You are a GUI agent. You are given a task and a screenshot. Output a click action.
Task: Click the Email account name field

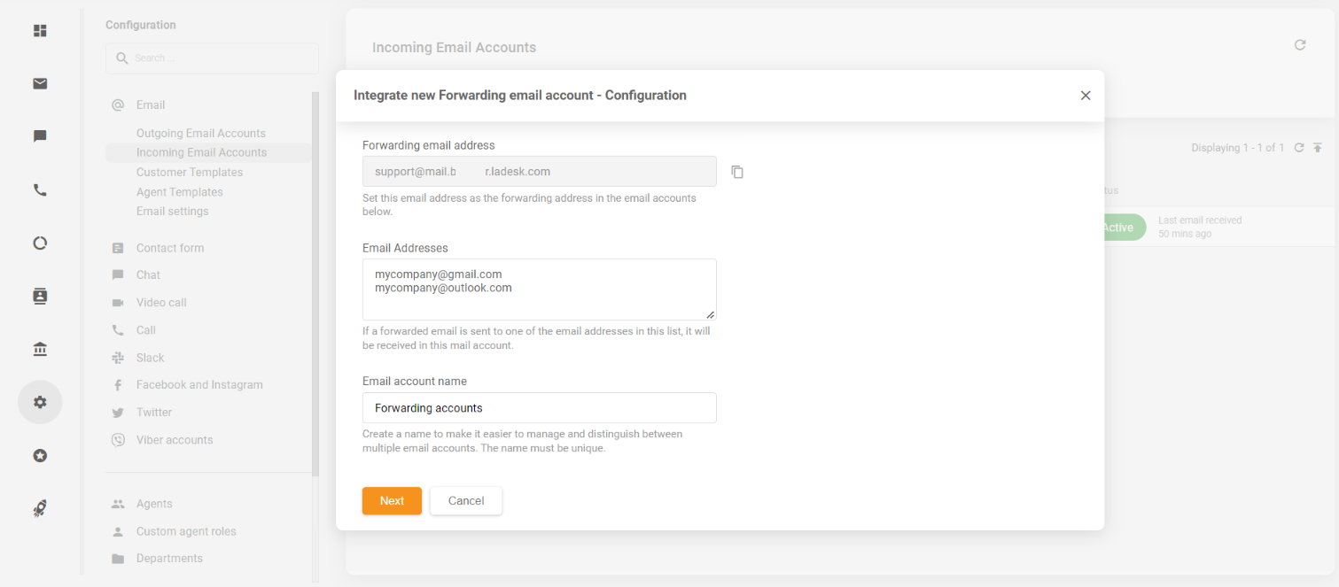(x=539, y=408)
